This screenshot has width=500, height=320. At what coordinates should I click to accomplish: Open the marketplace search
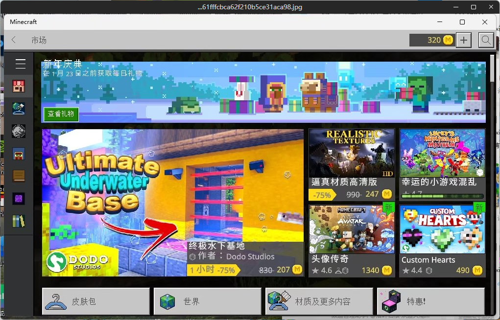(x=486, y=40)
